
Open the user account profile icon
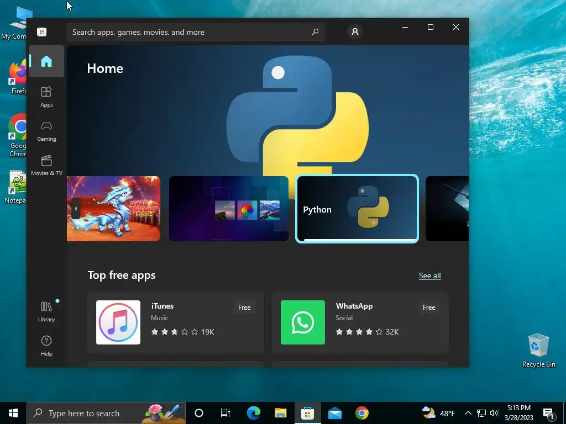point(355,31)
